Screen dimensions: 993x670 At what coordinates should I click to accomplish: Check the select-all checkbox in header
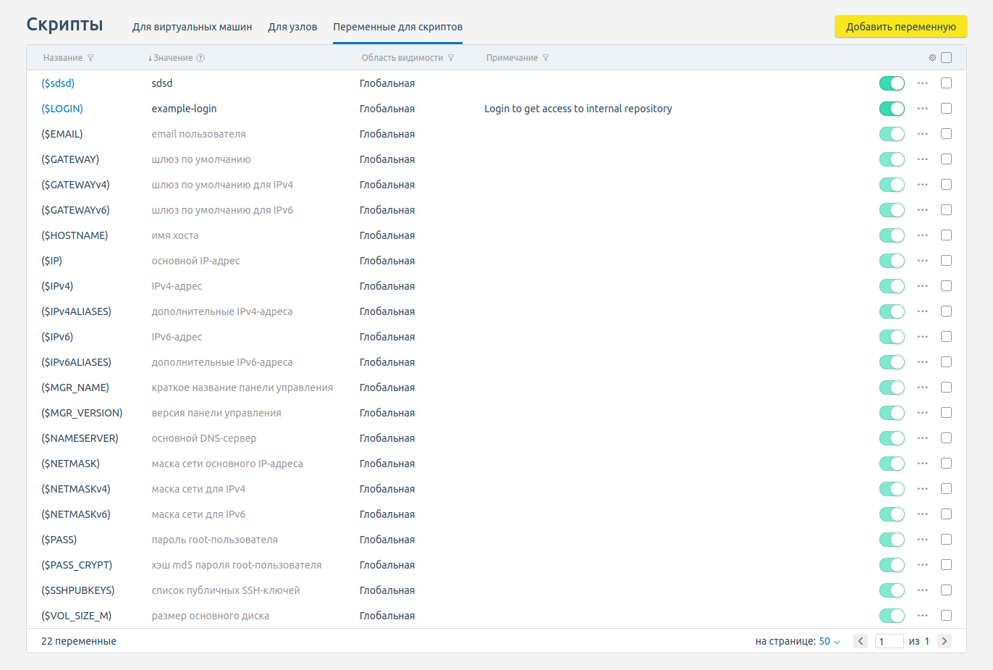(x=946, y=58)
